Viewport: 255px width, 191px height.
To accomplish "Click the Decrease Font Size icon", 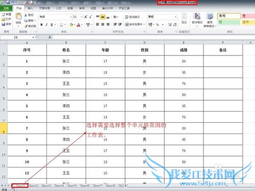I will pos(90,17).
